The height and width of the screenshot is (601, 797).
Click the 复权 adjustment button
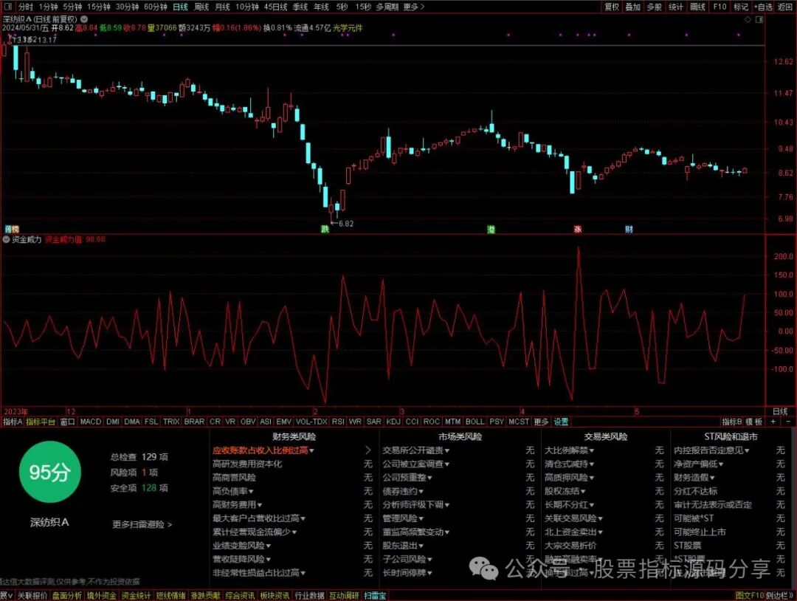coord(612,7)
